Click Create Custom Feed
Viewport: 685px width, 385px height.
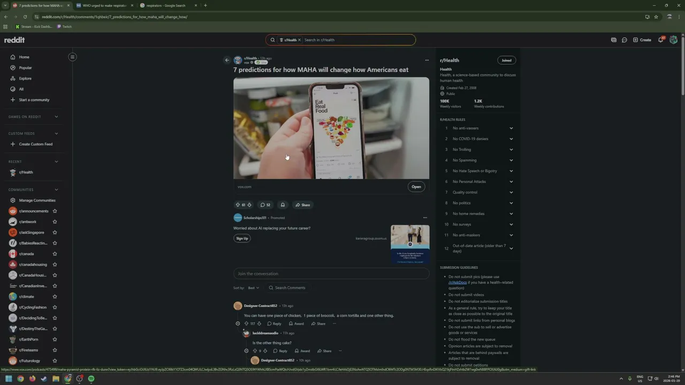36,144
